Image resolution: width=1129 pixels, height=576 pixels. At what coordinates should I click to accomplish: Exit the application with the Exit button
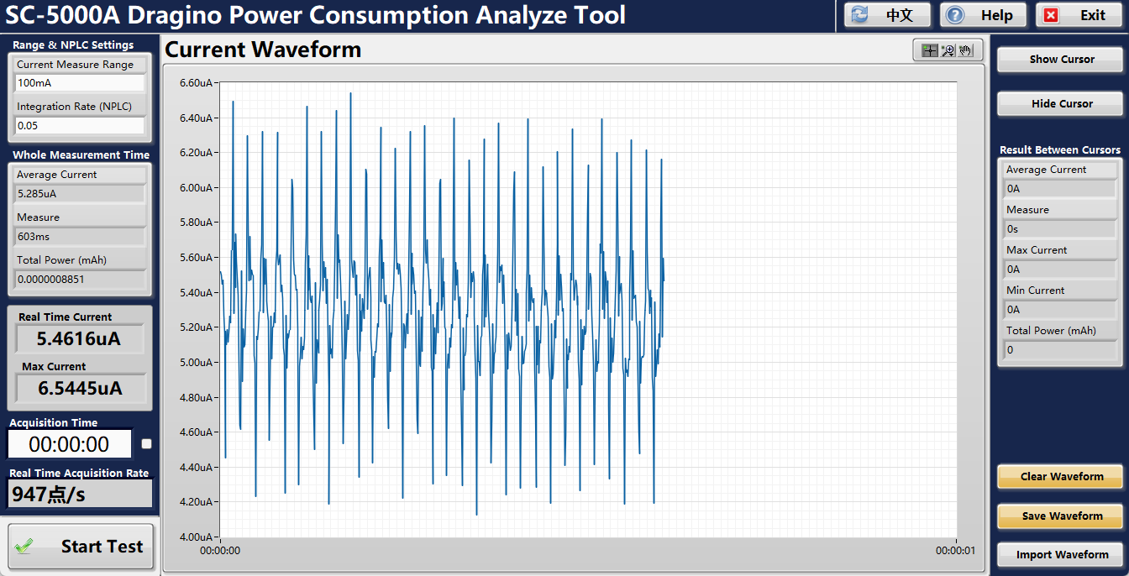click(x=1080, y=15)
